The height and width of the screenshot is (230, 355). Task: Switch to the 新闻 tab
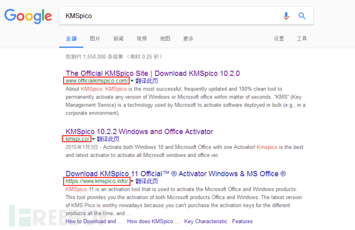click(x=118, y=39)
